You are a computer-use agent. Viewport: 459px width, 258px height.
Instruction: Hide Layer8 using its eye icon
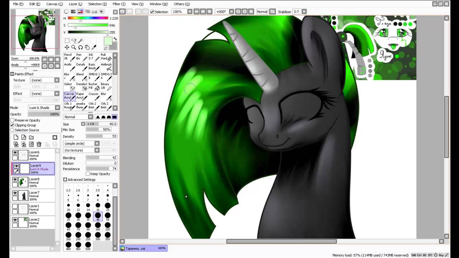tap(15, 179)
